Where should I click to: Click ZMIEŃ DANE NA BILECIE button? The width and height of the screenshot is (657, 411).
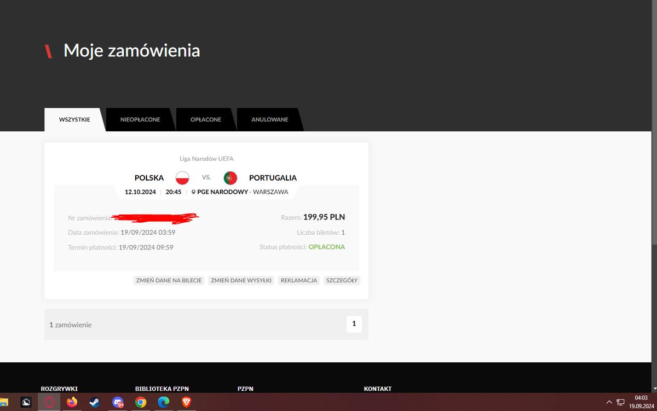tap(169, 280)
